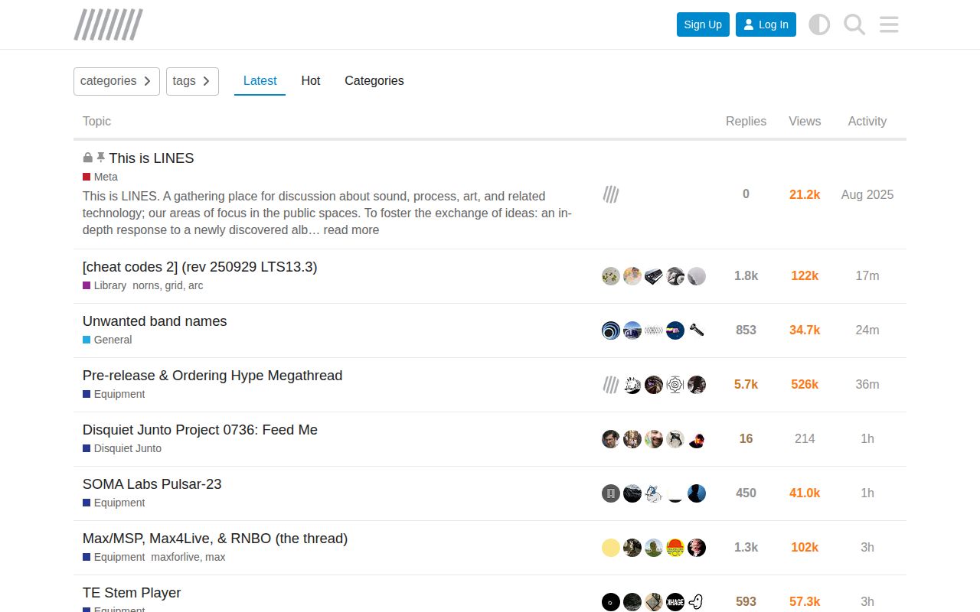The image size is (980, 612).
Task: Switch to the Hot tab
Action: pyautogui.click(x=310, y=81)
